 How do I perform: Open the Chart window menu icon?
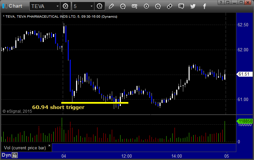click(5, 6)
